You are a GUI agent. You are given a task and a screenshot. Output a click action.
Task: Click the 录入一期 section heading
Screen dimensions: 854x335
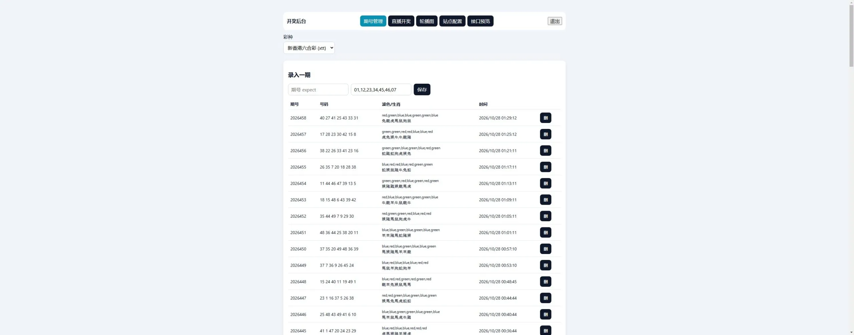(299, 75)
